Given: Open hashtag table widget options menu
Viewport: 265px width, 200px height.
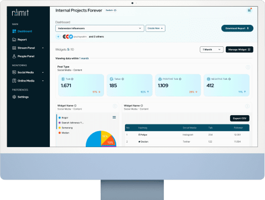Looking at the screenshot, I should click(x=247, y=106).
